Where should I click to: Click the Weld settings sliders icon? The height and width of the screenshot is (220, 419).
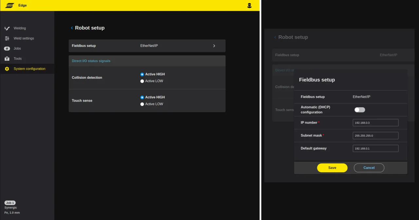pyautogui.click(x=7, y=39)
